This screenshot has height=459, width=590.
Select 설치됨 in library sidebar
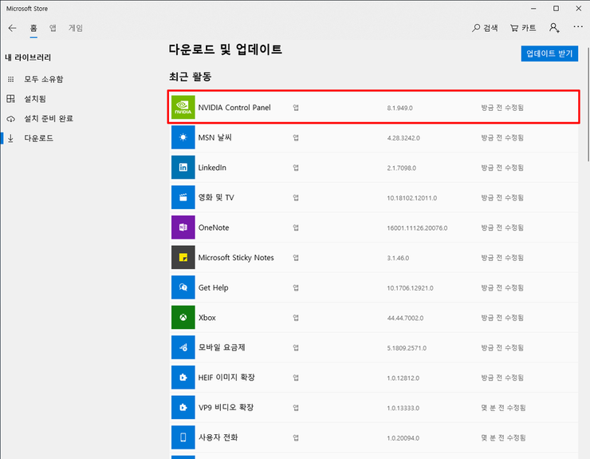[35, 99]
